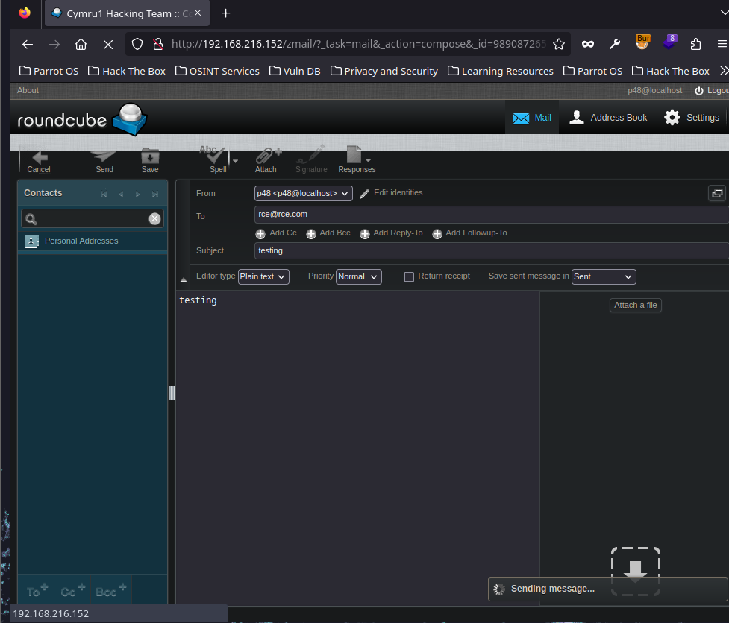The height and width of the screenshot is (623, 729).
Task: Open the Address Book
Action: tap(608, 118)
